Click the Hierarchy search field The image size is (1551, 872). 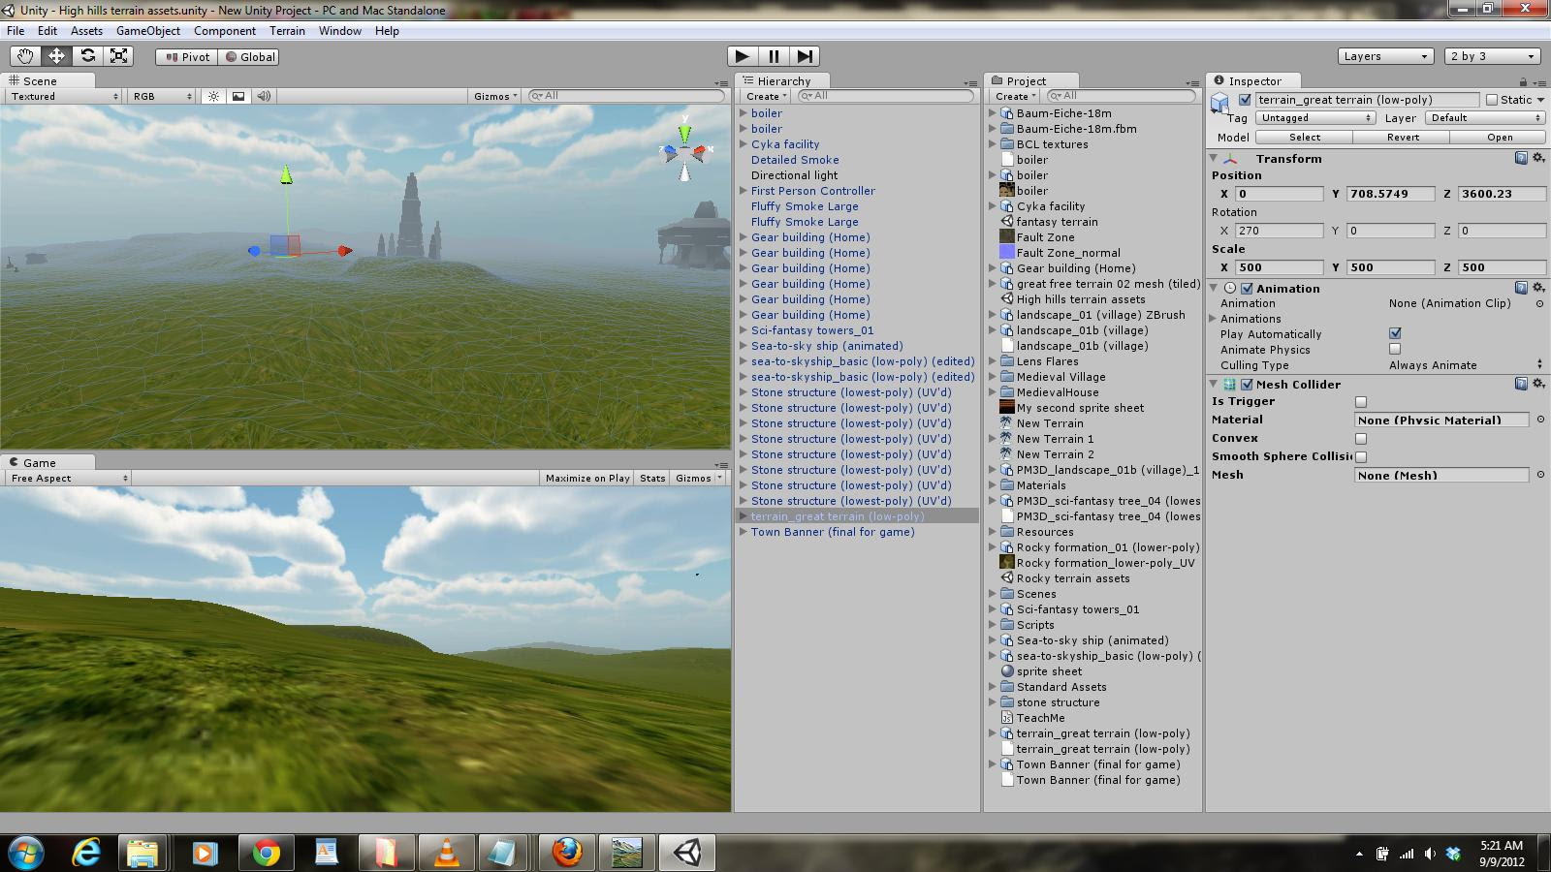885,96
